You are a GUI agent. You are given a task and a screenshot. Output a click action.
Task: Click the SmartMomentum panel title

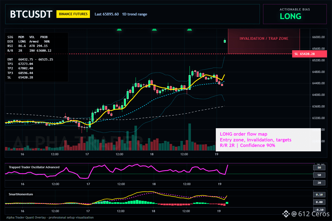[x=21, y=194]
